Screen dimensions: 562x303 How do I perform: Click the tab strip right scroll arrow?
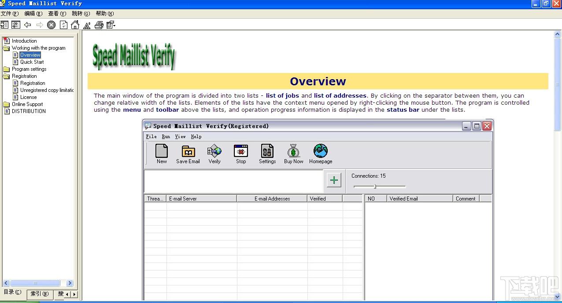point(74,294)
